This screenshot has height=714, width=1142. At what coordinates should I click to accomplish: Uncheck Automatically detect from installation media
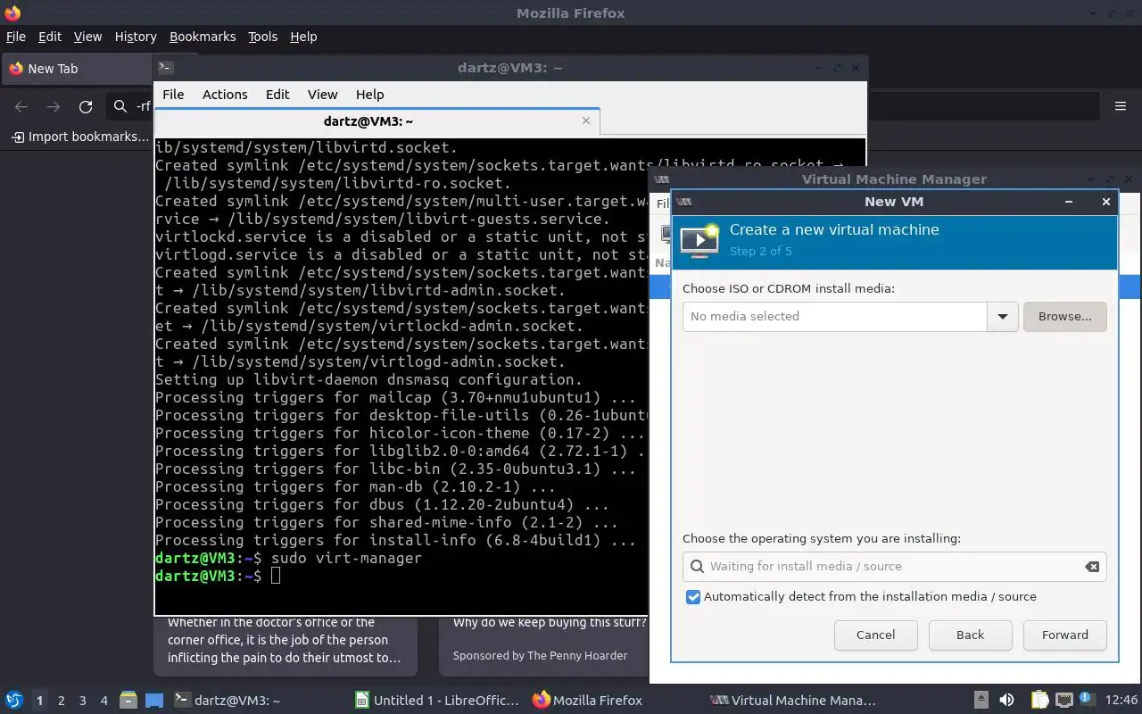(x=693, y=597)
